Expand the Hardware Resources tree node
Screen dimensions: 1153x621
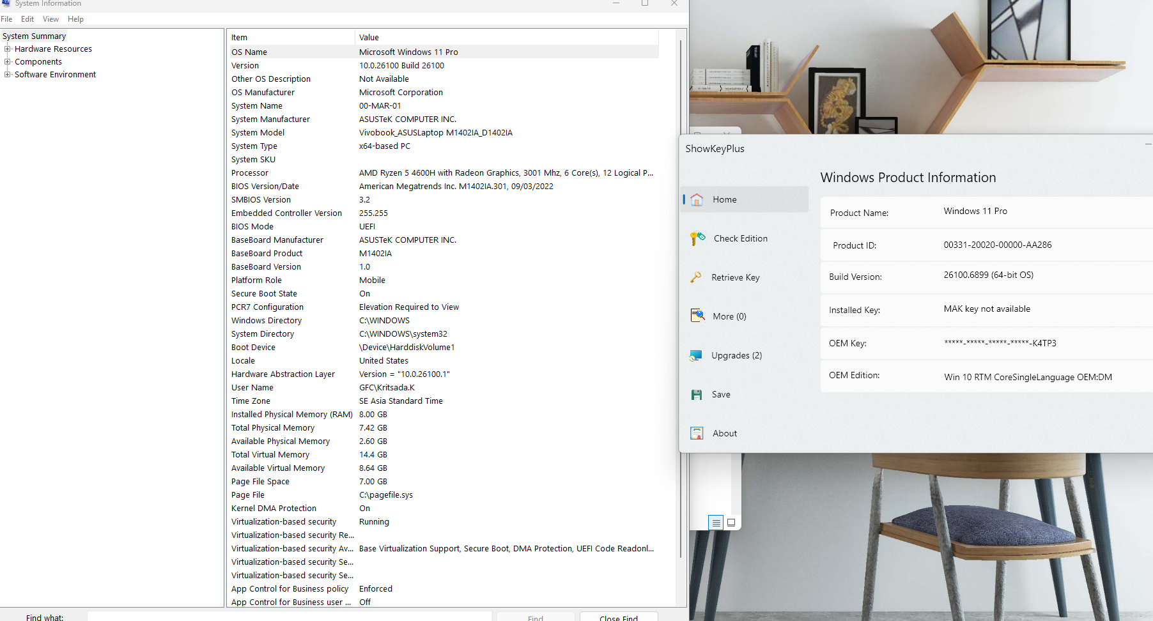click(x=8, y=49)
